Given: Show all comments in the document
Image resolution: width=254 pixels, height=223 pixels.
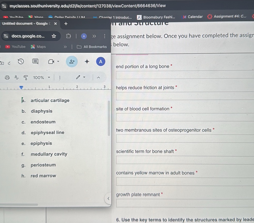Looking at the screenshot, I should (x=35, y=61).
